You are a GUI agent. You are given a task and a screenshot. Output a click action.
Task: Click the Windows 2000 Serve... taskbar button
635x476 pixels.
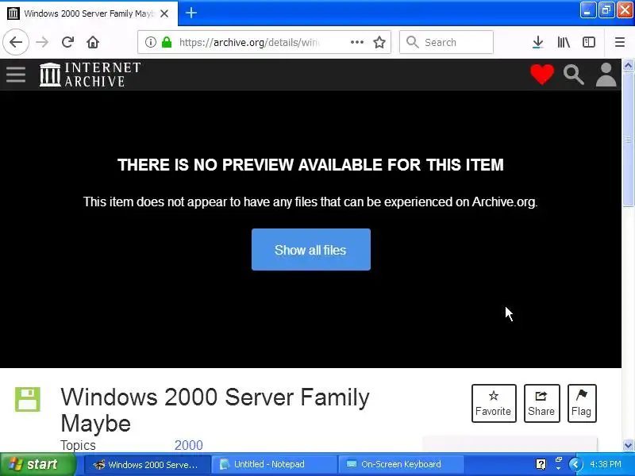[148, 464]
